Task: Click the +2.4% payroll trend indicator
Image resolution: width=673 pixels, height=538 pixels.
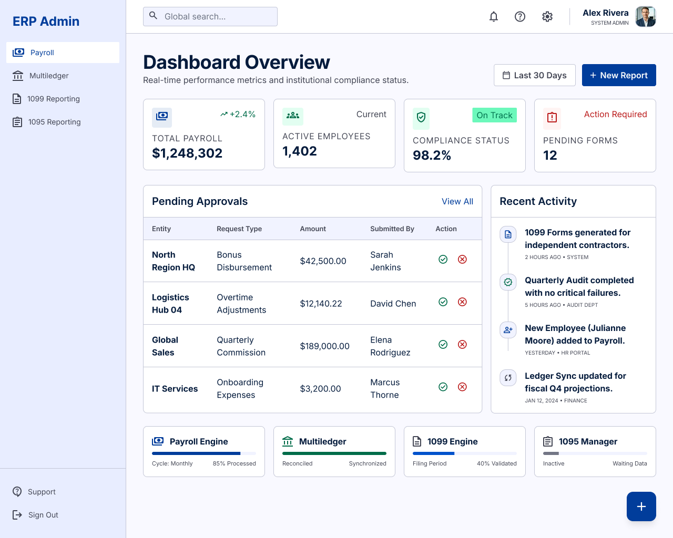Action: 238,115
